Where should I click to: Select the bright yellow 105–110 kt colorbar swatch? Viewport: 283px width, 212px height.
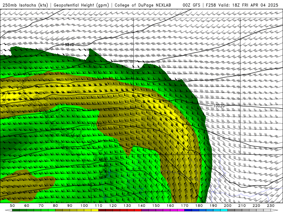(95, 210)
